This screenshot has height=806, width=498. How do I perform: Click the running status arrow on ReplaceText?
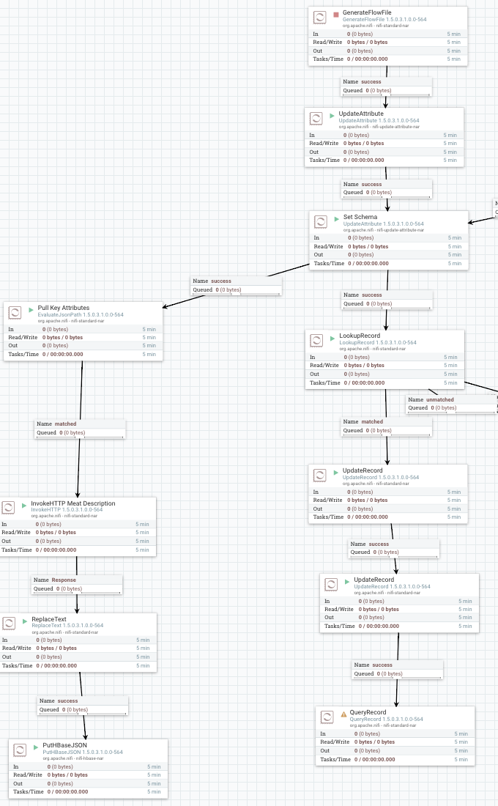click(x=25, y=621)
